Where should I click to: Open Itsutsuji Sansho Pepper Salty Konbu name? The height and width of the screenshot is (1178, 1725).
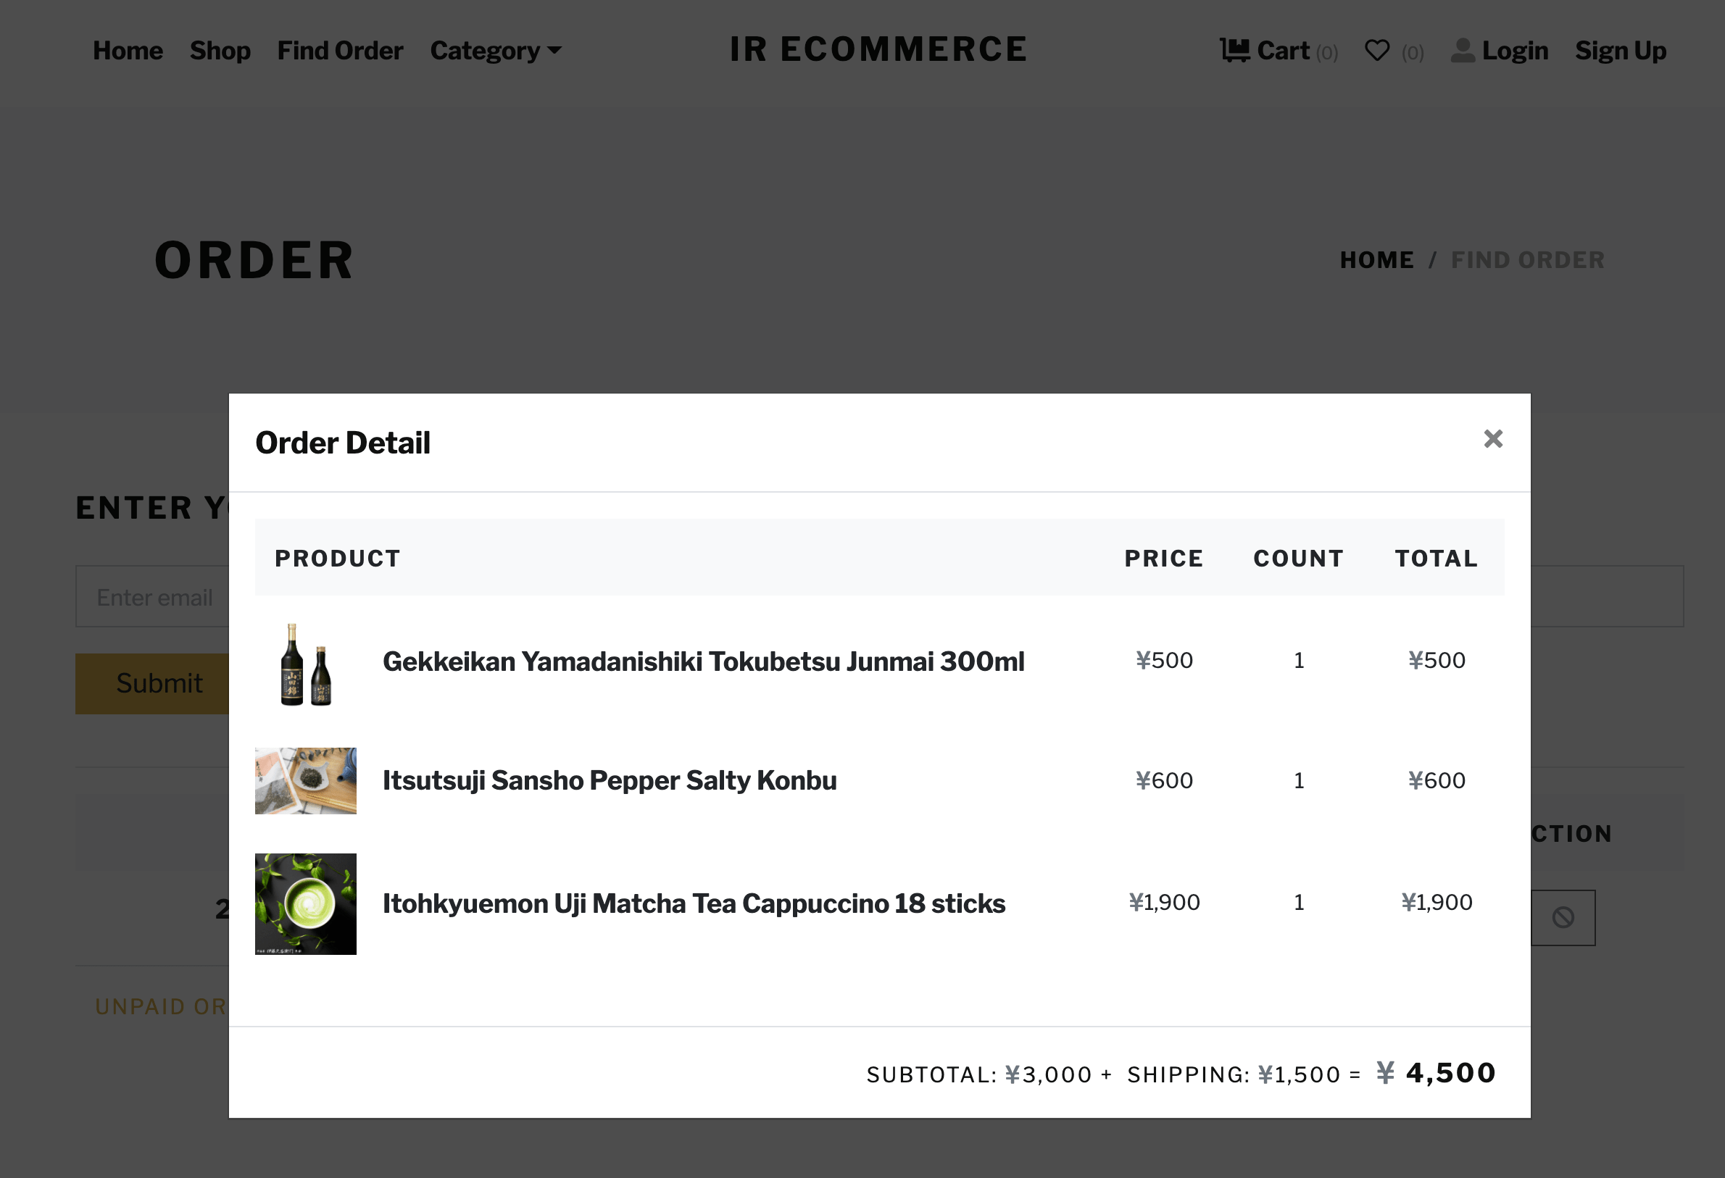click(610, 780)
